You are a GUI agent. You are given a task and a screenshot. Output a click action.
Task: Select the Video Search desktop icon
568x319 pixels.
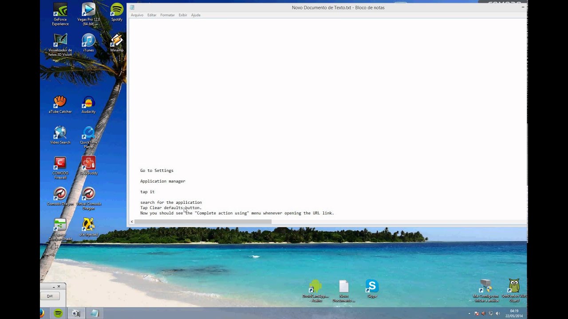pos(60,135)
